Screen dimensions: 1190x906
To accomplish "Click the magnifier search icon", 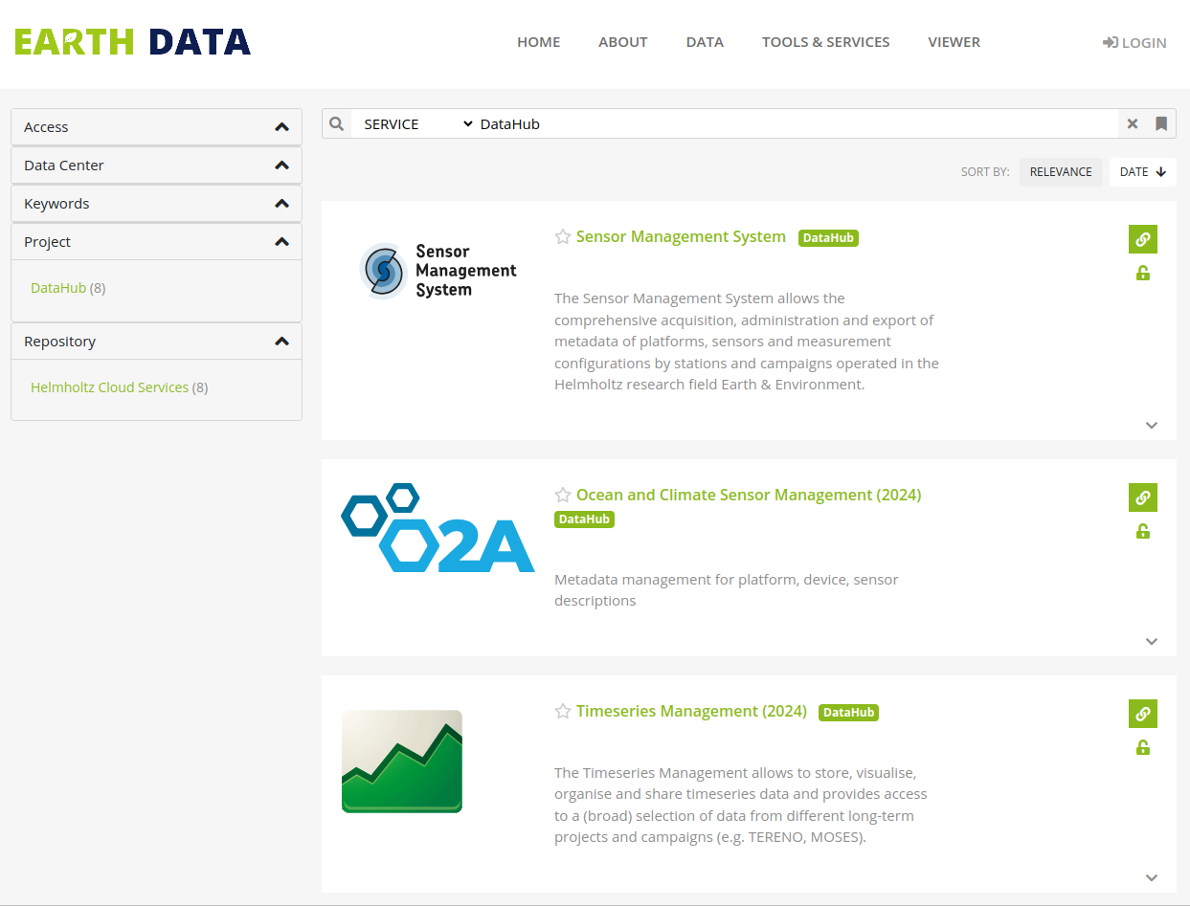I will (337, 123).
